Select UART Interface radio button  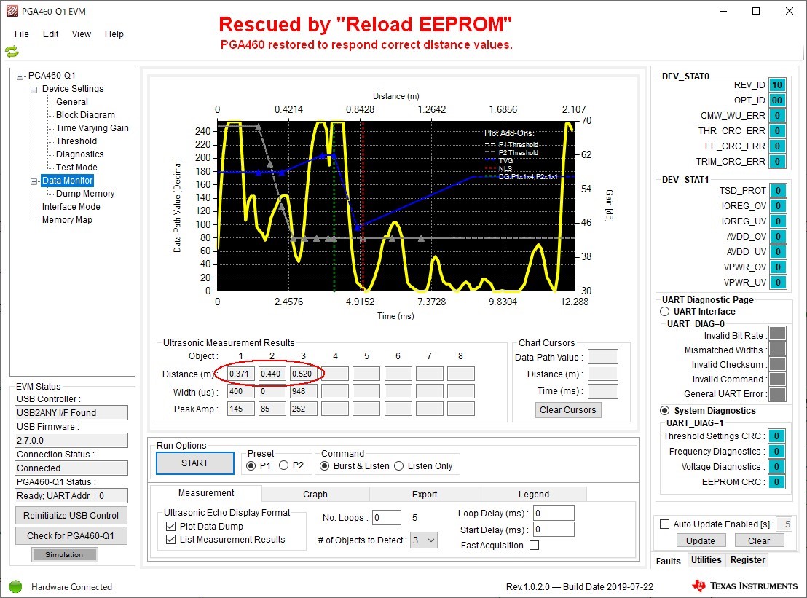(x=665, y=311)
